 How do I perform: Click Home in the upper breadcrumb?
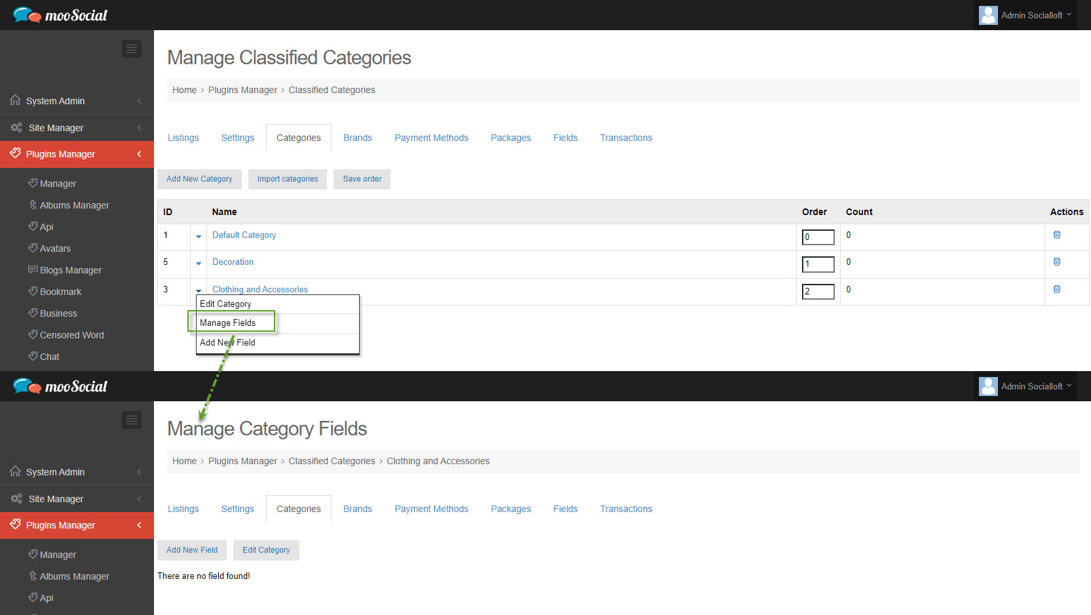[184, 90]
